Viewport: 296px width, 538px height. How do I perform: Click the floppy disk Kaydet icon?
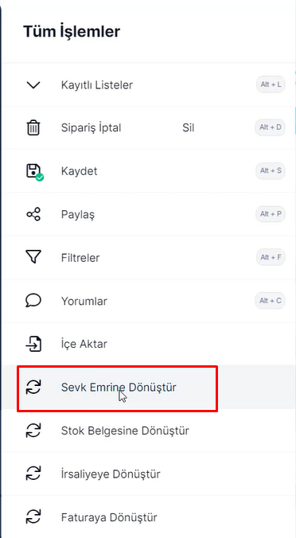[35, 172]
